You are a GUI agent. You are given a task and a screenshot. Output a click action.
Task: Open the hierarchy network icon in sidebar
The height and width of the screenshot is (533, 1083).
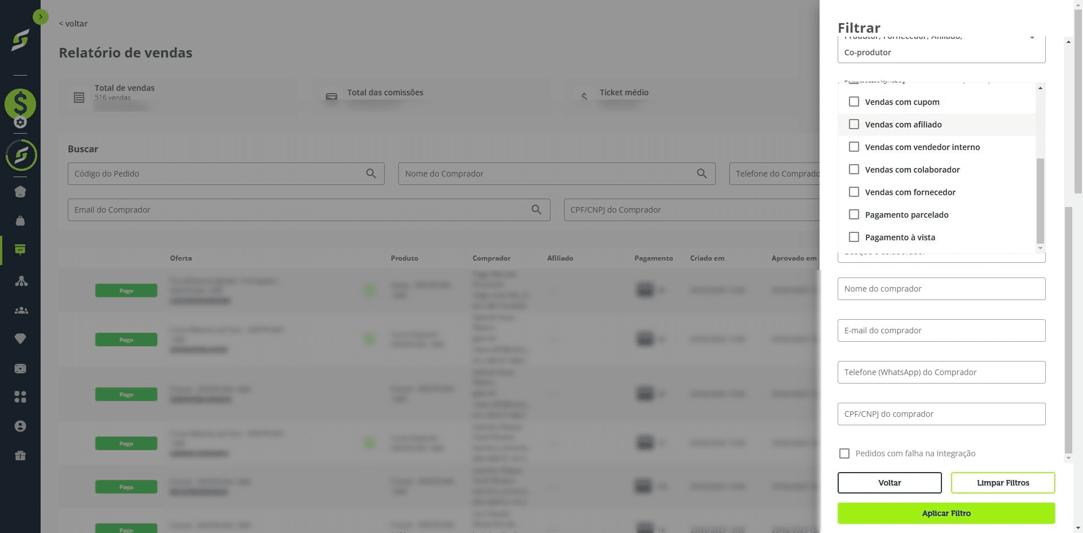[x=21, y=281]
